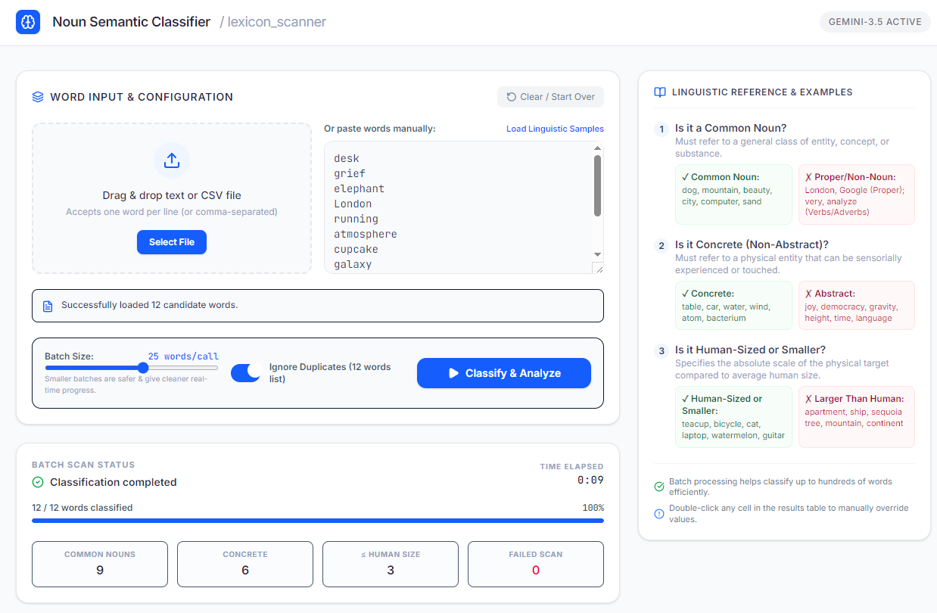Click the resize handle at textarea corner
The image size is (937, 613).
tap(599, 268)
